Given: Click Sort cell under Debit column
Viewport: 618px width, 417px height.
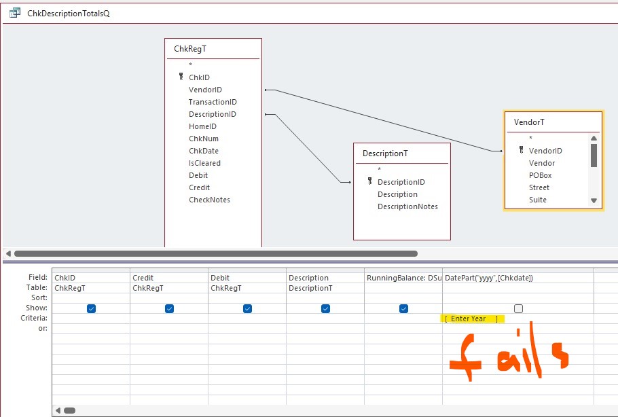Looking at the screenshot, I should (247, 297).
